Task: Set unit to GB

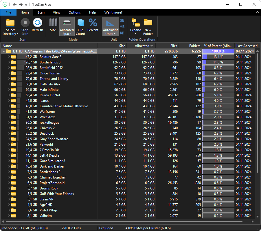Action: pyautogui.click(x=122, y=20)
